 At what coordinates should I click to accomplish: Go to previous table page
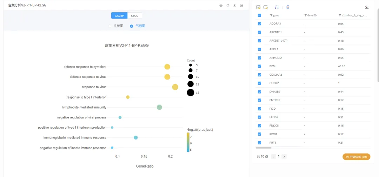coord(273,156)
